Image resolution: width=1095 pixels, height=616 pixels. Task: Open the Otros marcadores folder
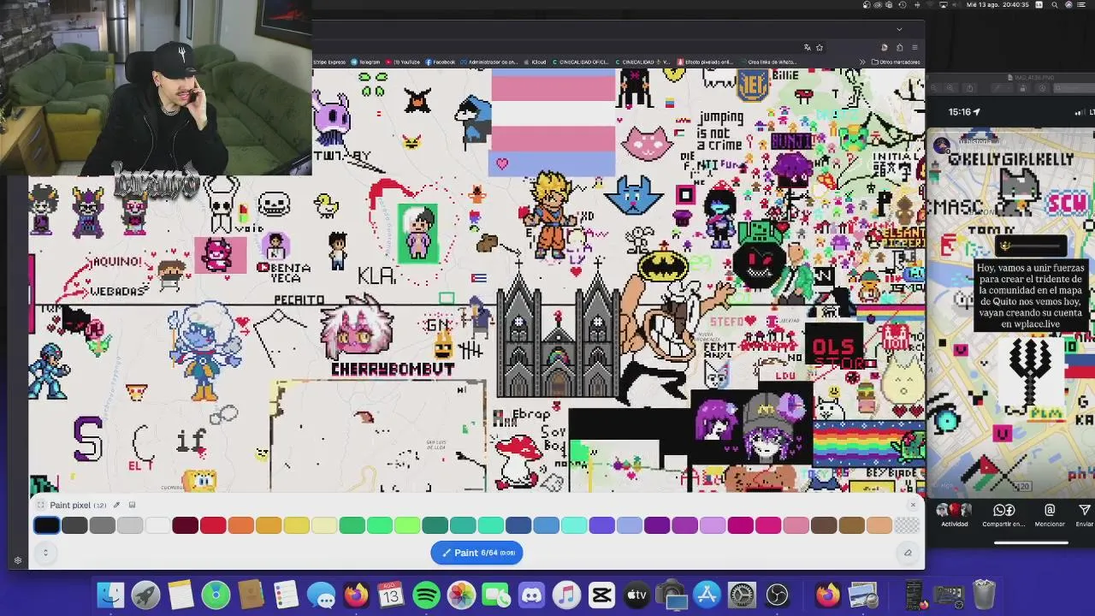[896, 62]
